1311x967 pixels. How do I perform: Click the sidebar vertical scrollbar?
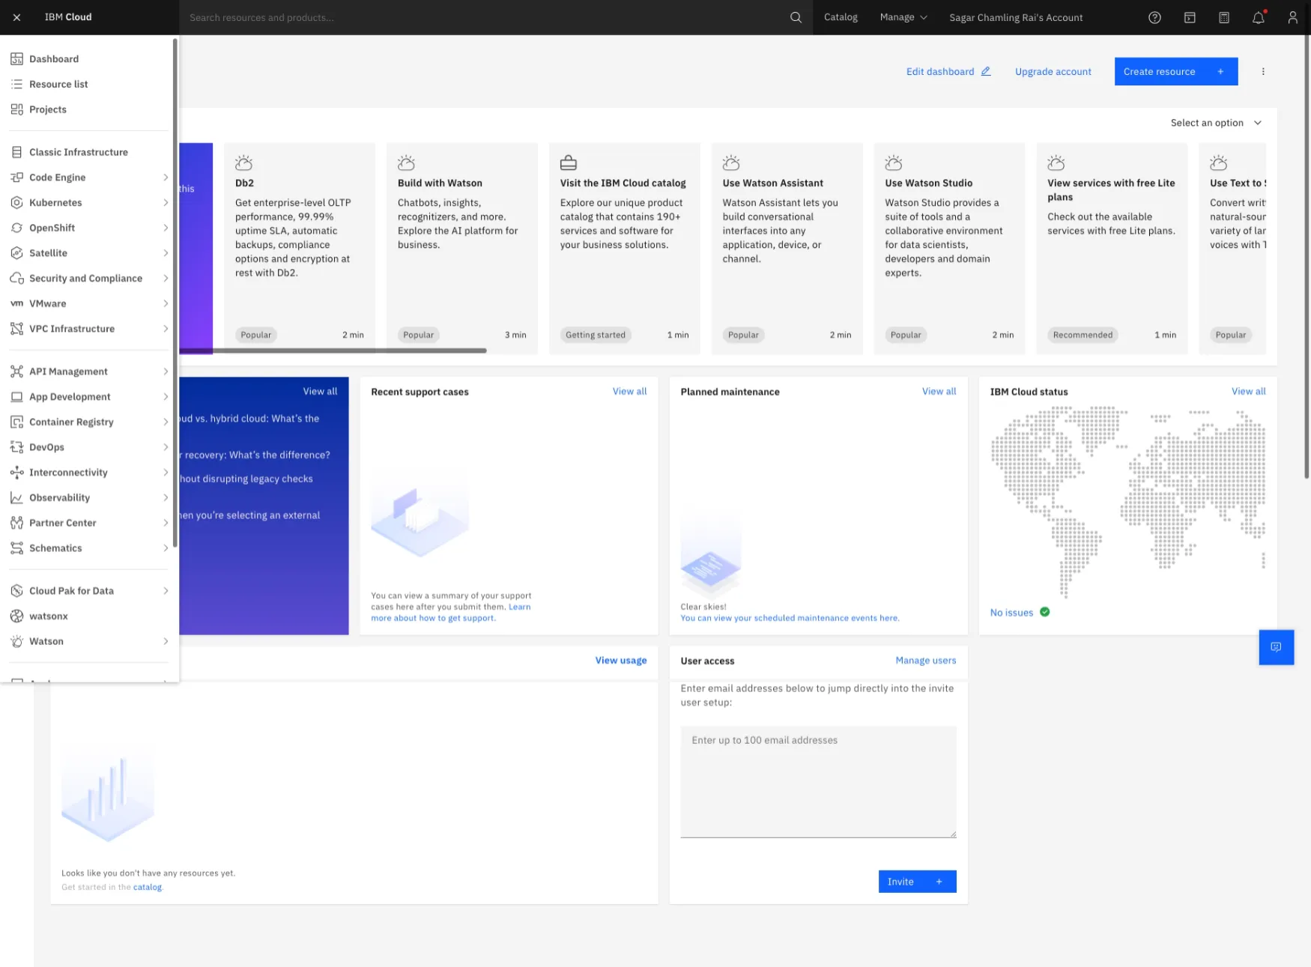tap(175, 292)
